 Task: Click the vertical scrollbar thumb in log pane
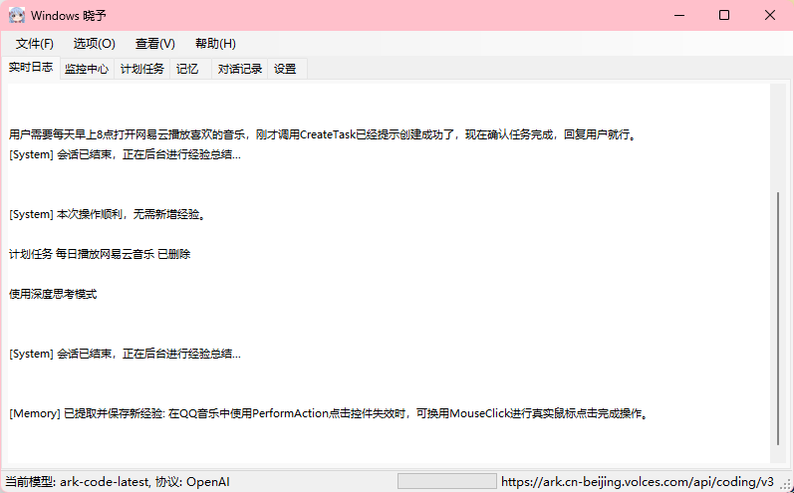coord(778,319)
